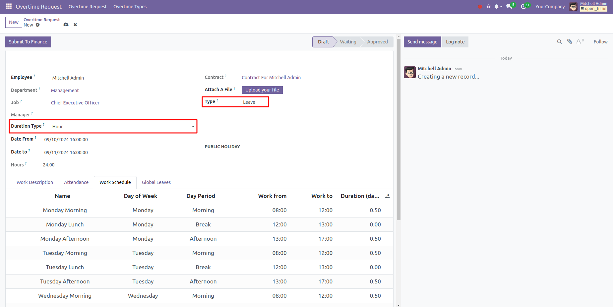Click the Date From field
613x307 pixels.
tap(66, 140)
